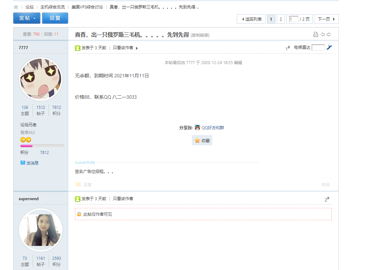Click the 1# floor number link
The width and height of the screenshot is (367, 270).
pos(288,48)
